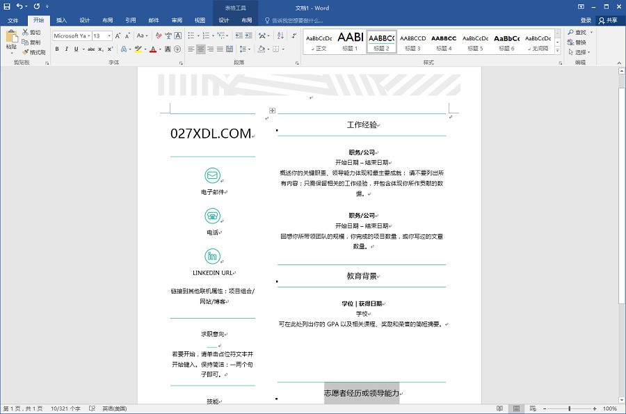Increase paragraph indent
Screen dimensions: 626x414
click(x=248, y=35)
